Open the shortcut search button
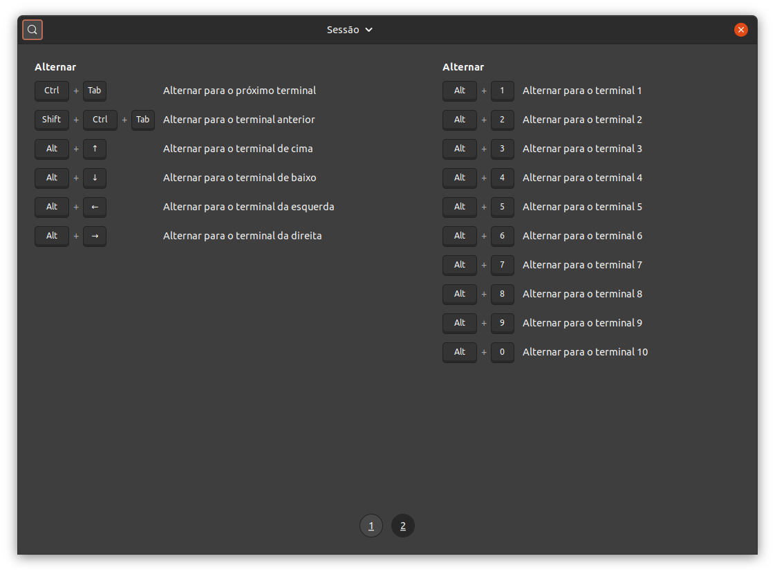The width and height of the screenshot is (775, 574). 32,30
